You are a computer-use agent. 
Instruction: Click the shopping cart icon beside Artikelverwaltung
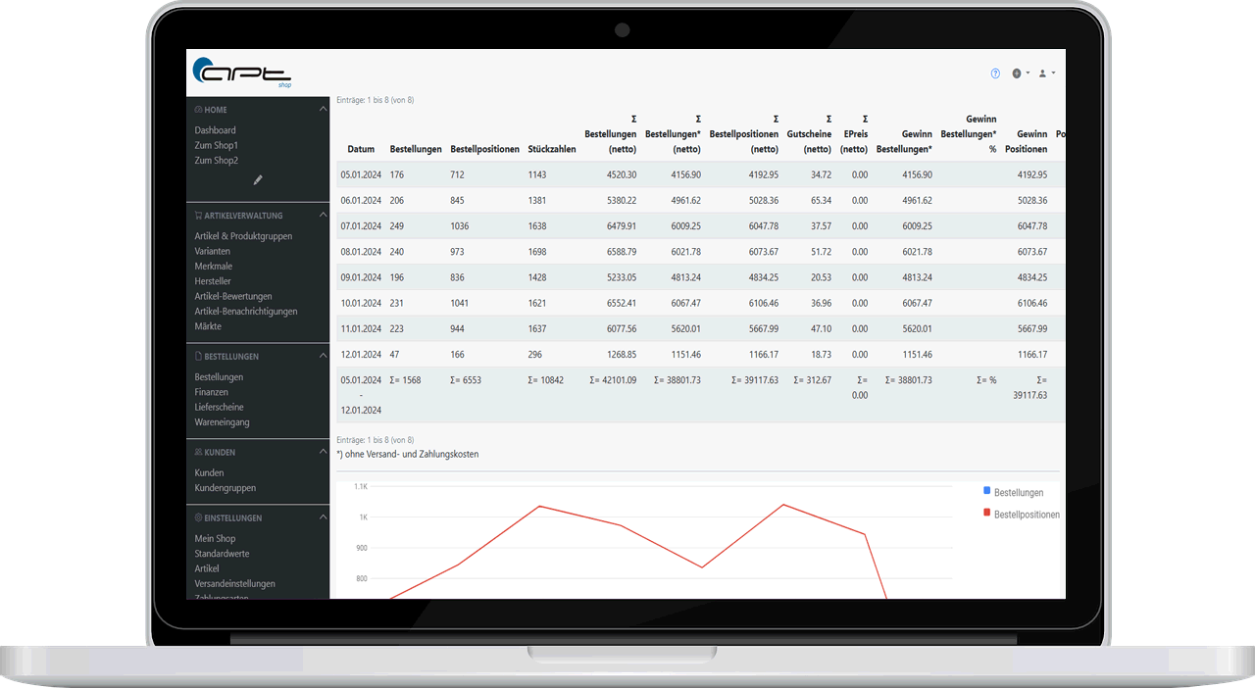point(199,216)
